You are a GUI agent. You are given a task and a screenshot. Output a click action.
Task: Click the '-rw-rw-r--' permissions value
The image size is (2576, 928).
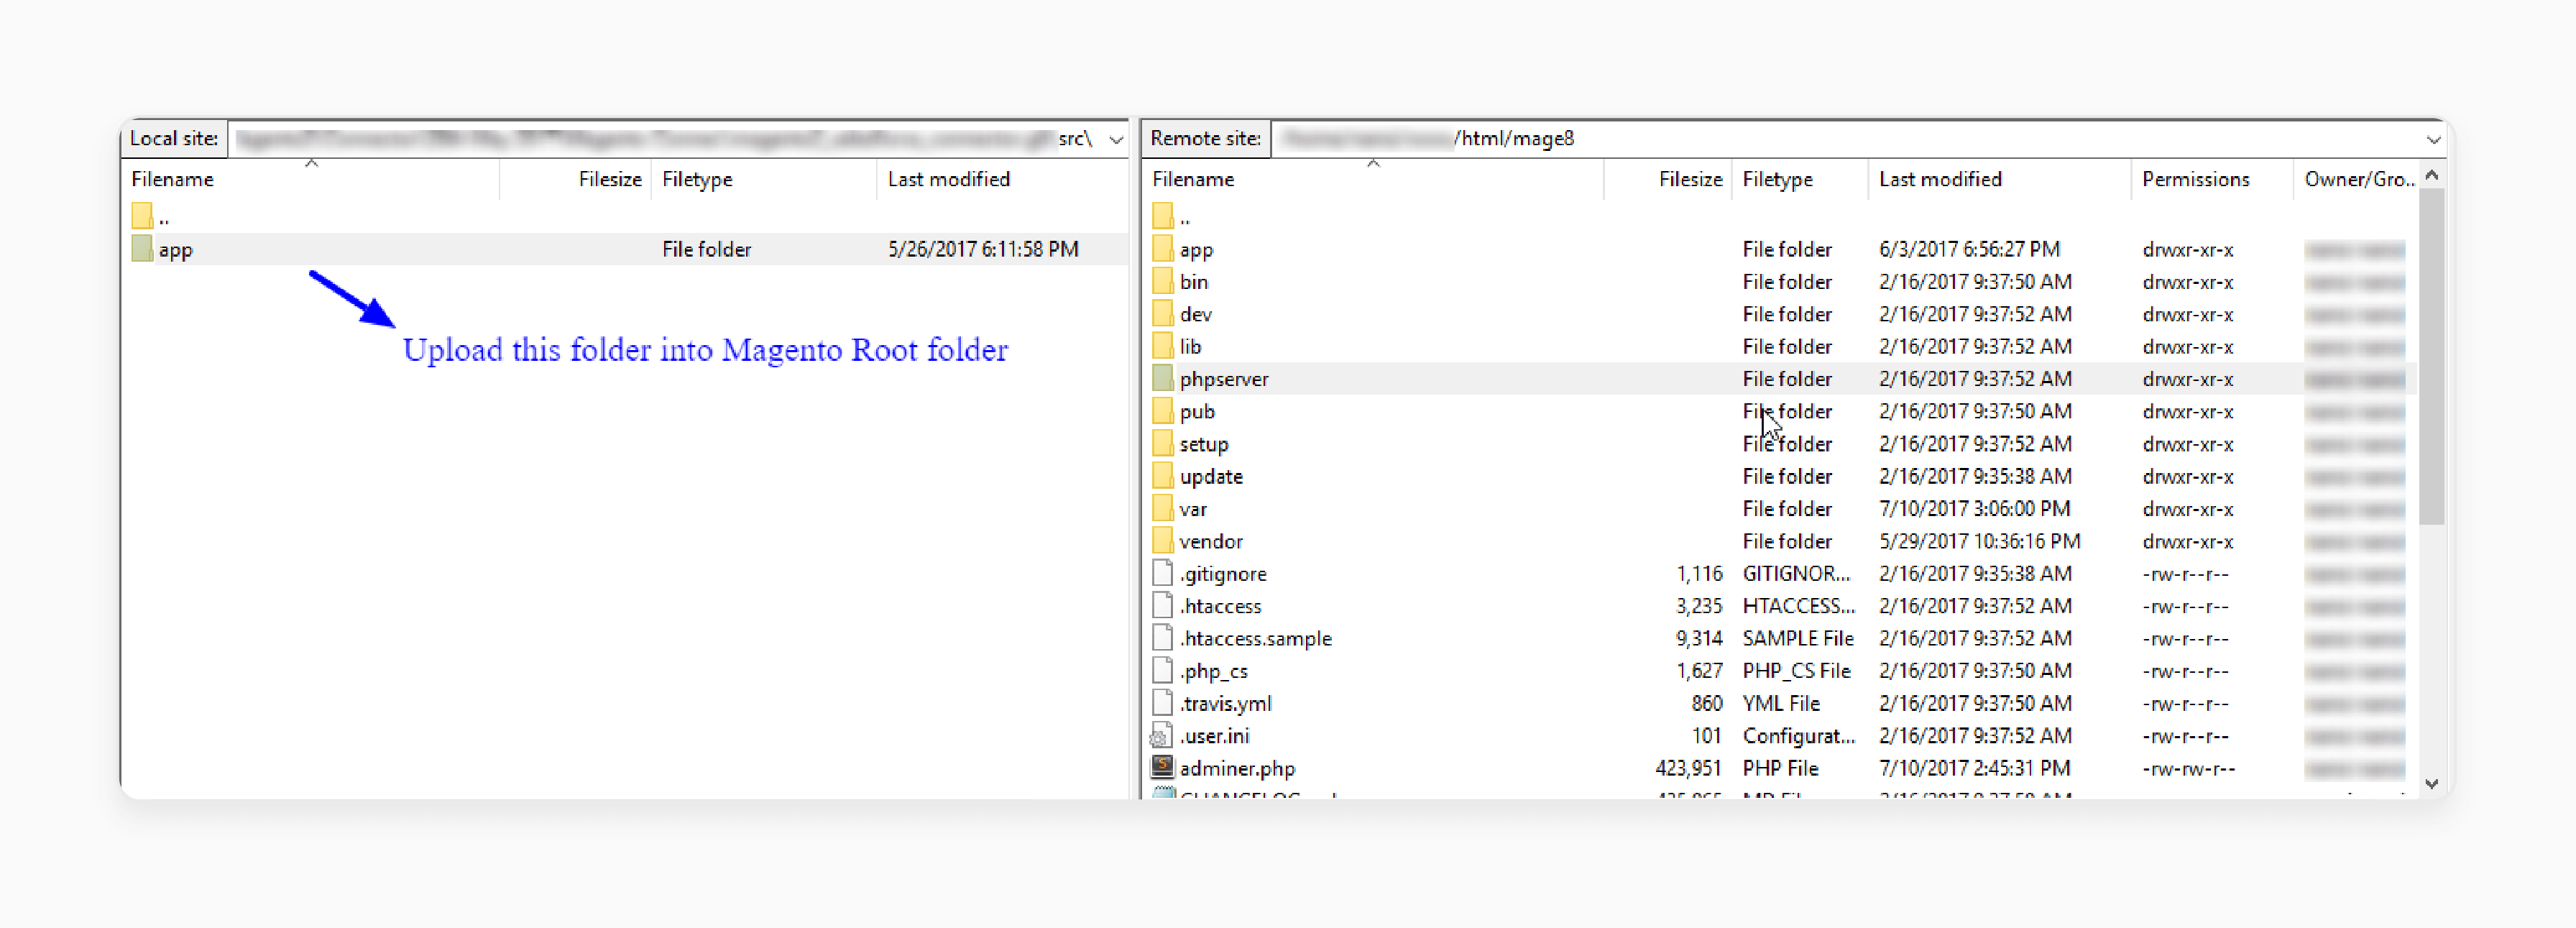2188,768
